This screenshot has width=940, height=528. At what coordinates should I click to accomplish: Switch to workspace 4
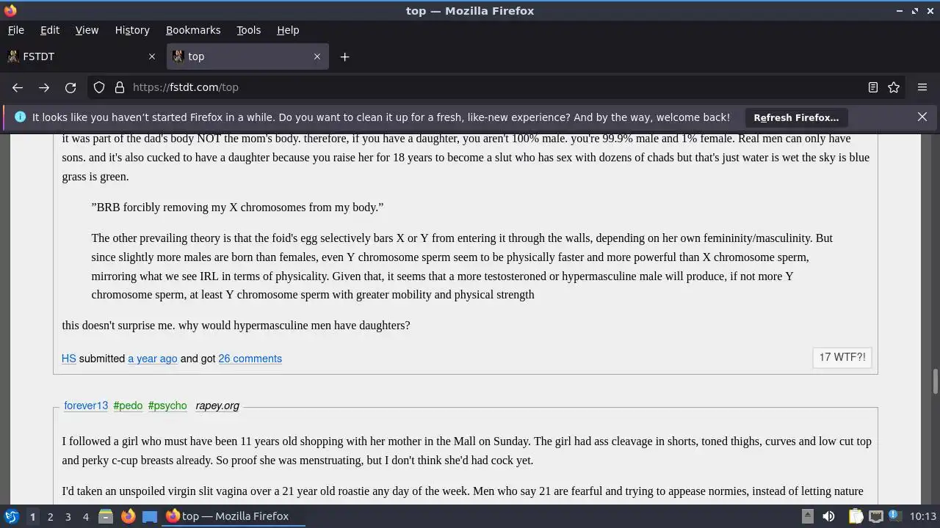point(85,516)
